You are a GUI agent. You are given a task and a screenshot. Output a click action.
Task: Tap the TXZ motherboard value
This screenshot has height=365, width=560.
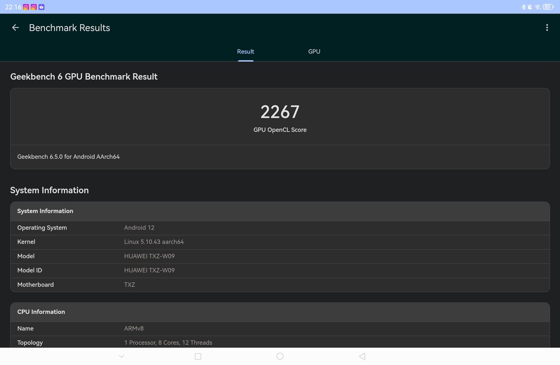(129, 285)
